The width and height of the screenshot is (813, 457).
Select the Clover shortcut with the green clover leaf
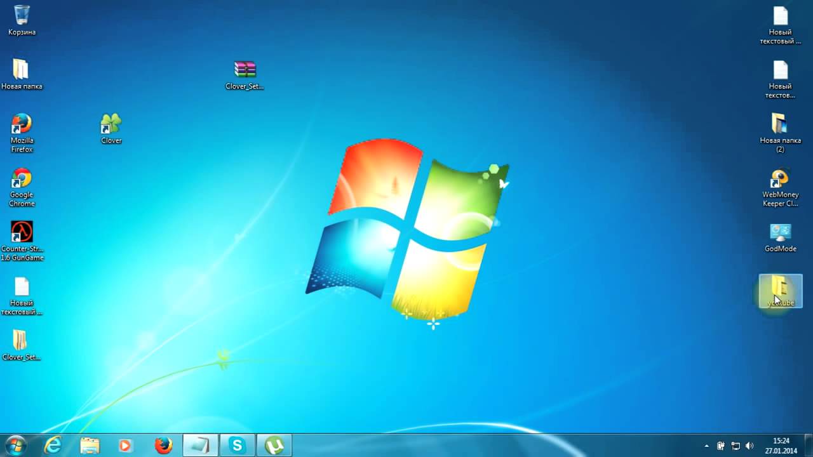tap(111, 129)
